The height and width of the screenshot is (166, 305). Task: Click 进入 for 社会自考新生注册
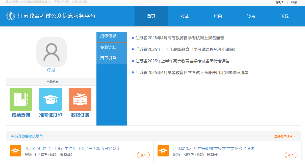(x=143, y=155)
